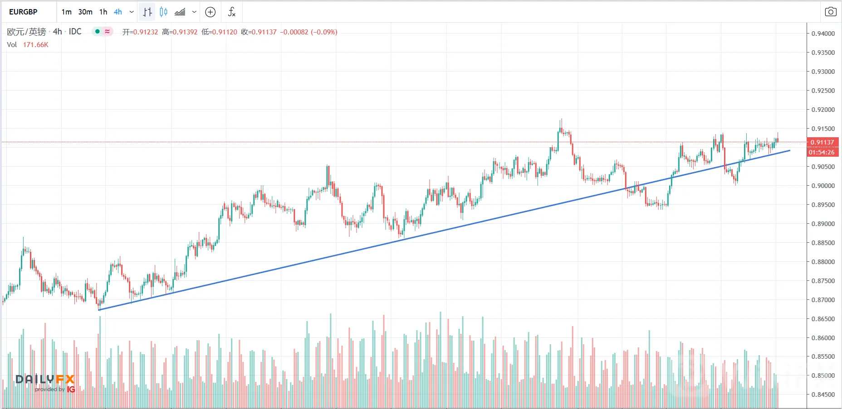Expand the timeframe interval dropdown arrow
The height and width of the screenshot is (409, 842).
click(x=132, y=12)
